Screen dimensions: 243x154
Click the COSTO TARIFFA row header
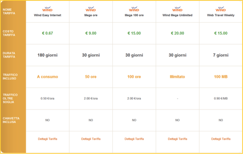pyautogui.click(x=9, y=33)
